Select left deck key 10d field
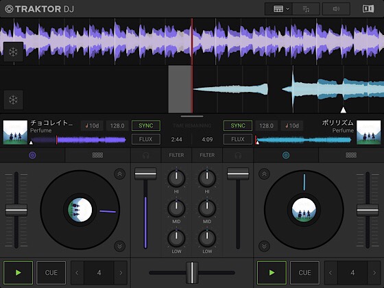The image size is (384, 288). click(92, 125)
